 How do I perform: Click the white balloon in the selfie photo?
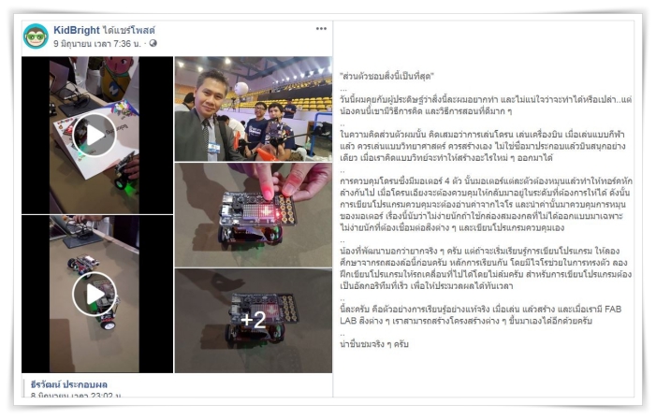coord(241,89)
